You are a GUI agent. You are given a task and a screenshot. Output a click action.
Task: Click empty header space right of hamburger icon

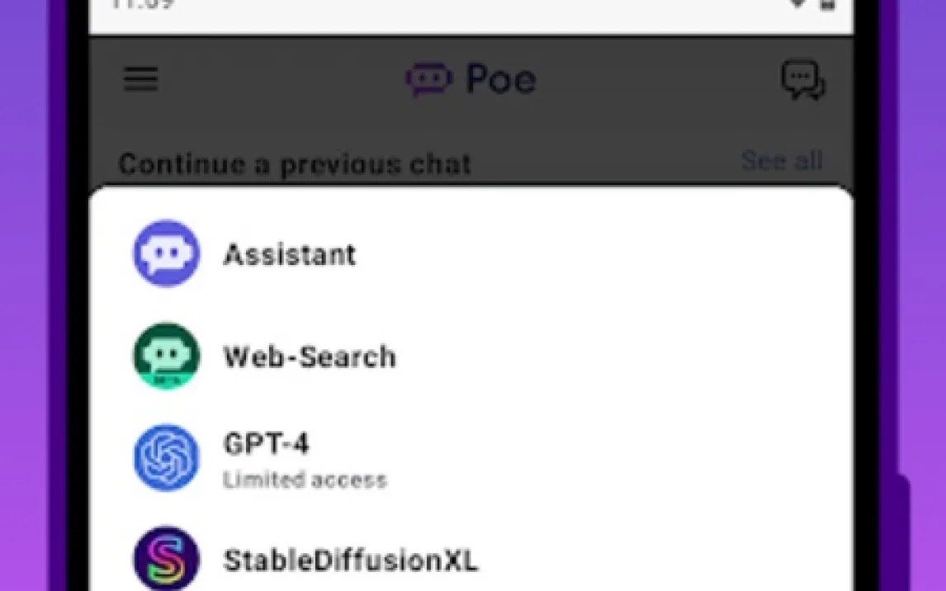pos(272,80)
